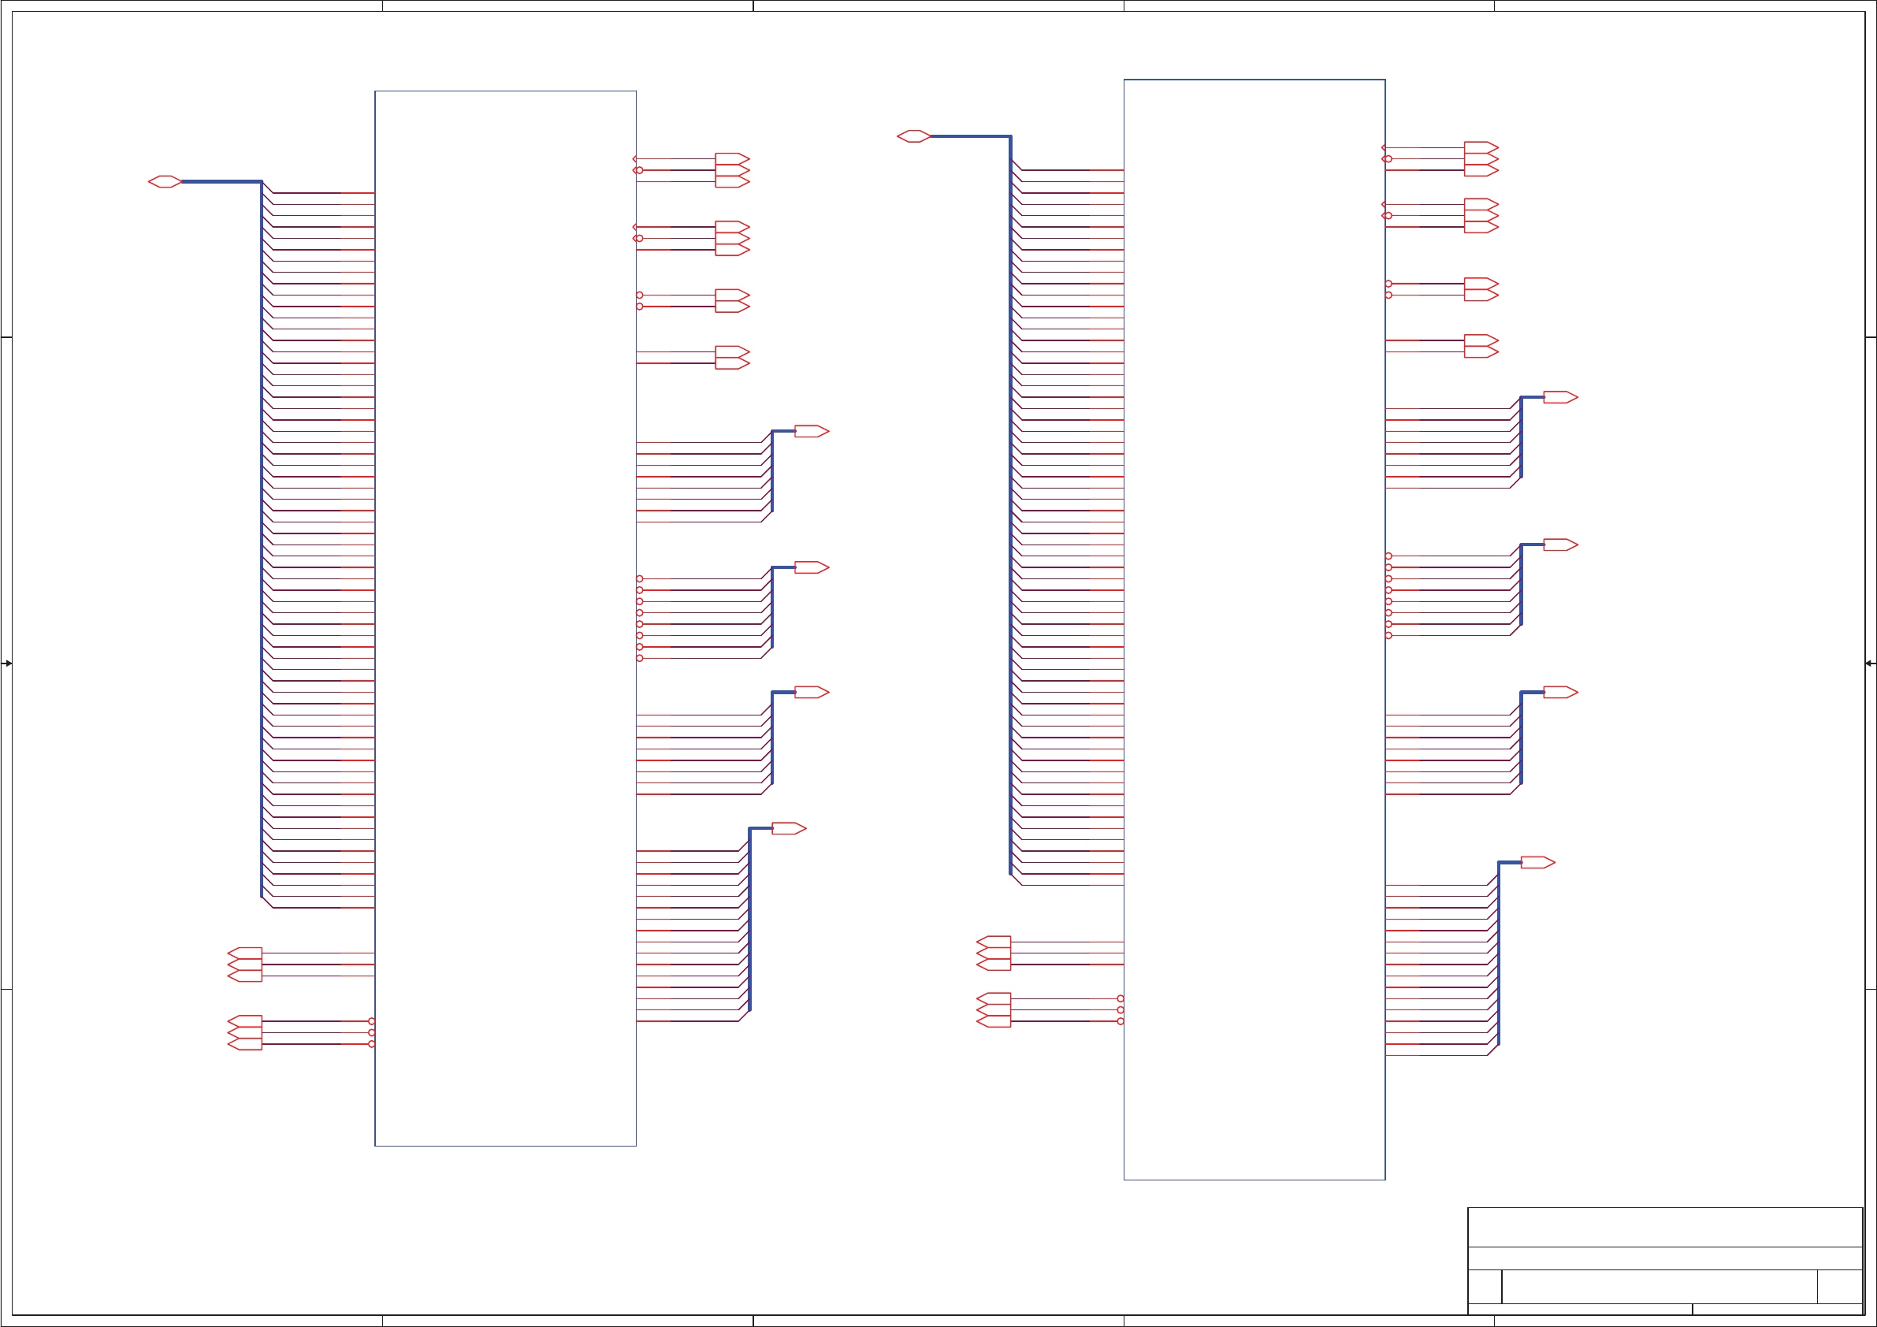Click the frame arrow marker on the right border

pos(1871,663)
